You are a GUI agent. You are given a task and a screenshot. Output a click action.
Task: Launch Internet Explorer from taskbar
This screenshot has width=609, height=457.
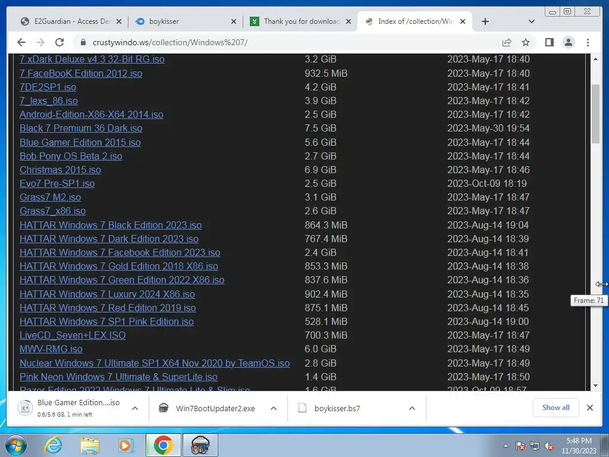tap(53, 445)
